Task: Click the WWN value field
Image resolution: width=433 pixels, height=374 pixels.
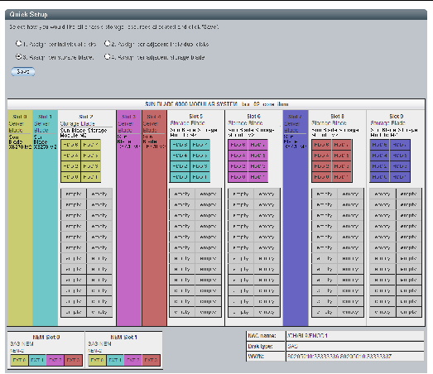Action: 355,357
